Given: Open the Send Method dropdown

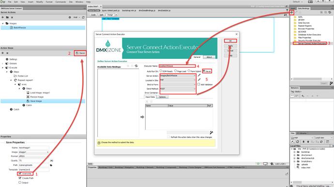Looking at the screenshot, I should click(x=178, y=89).
